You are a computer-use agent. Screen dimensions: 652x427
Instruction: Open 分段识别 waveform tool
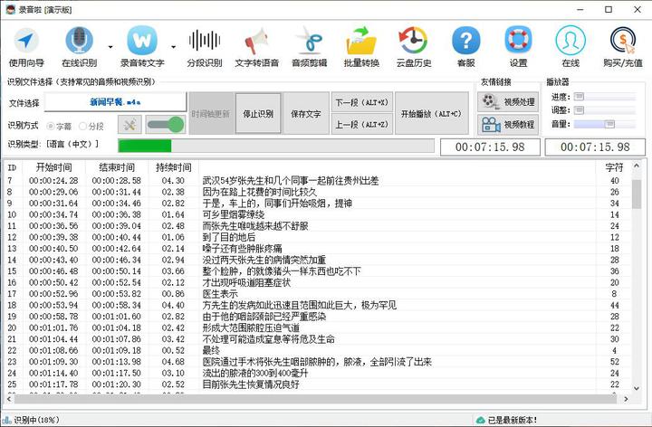click(204, 47)
